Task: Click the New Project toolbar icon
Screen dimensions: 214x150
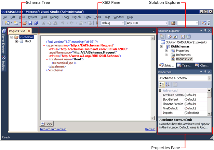Action: coord(7,23)
